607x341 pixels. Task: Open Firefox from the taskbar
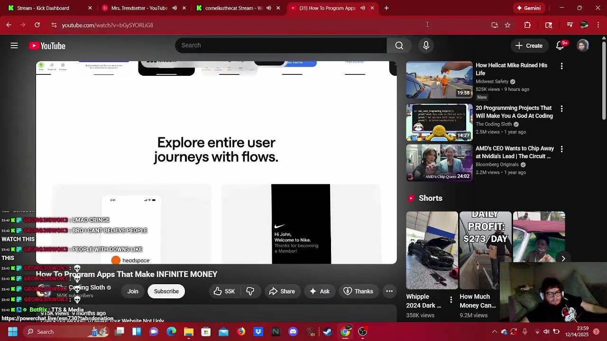click(241, 332)
